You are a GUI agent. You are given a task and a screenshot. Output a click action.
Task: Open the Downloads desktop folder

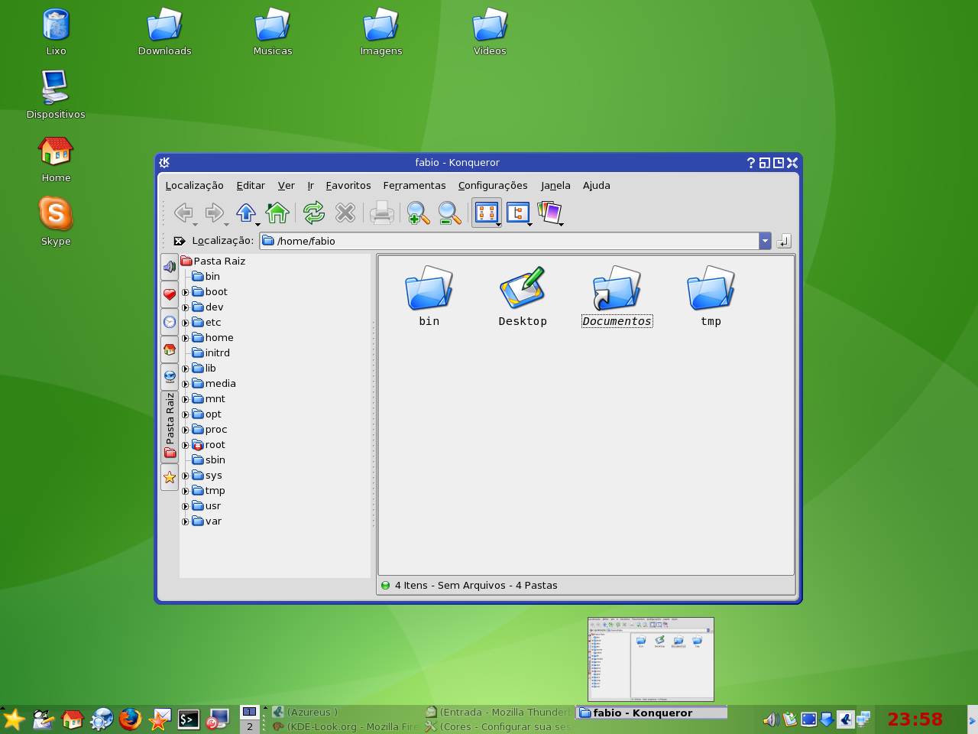click(x=164, y=31)
